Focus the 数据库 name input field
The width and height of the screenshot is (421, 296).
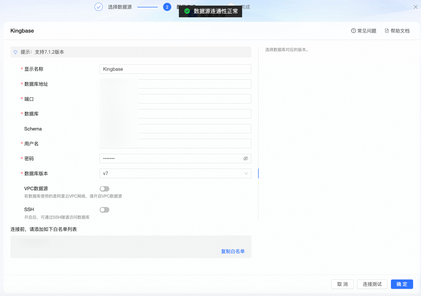click(x=175, y=114)
